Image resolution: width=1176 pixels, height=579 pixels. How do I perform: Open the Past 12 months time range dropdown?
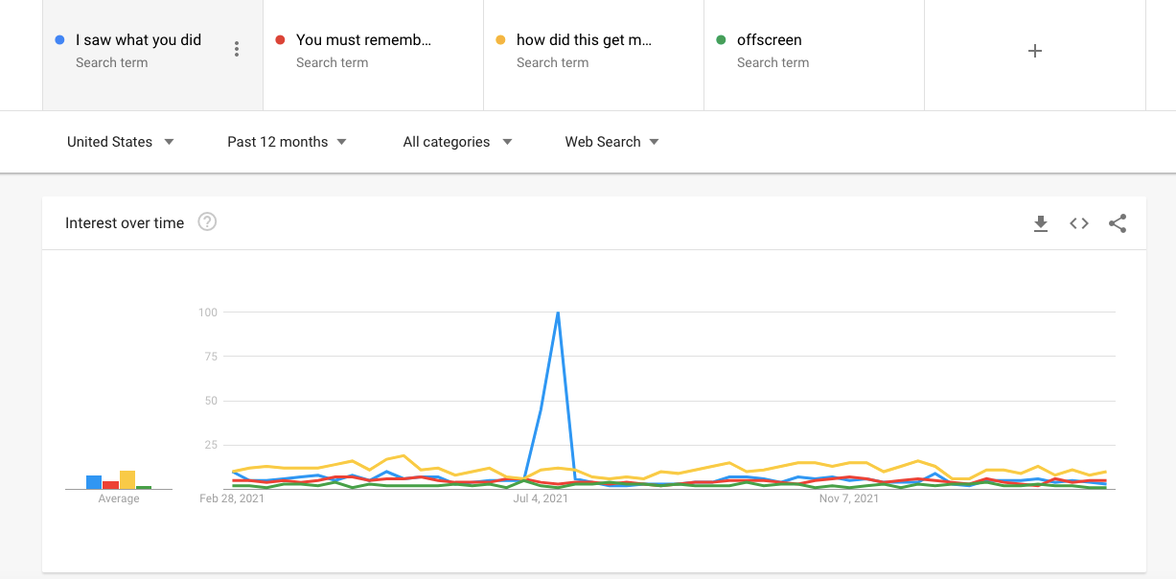click(286, 141)
